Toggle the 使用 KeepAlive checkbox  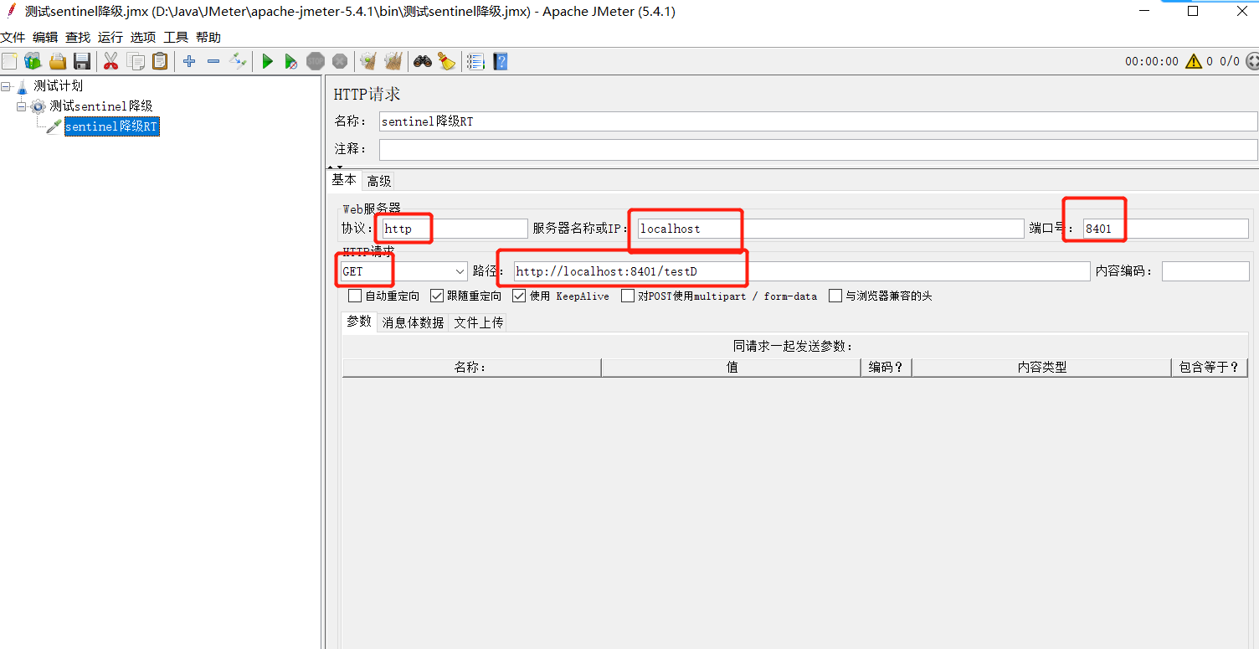tap(519, 296)
